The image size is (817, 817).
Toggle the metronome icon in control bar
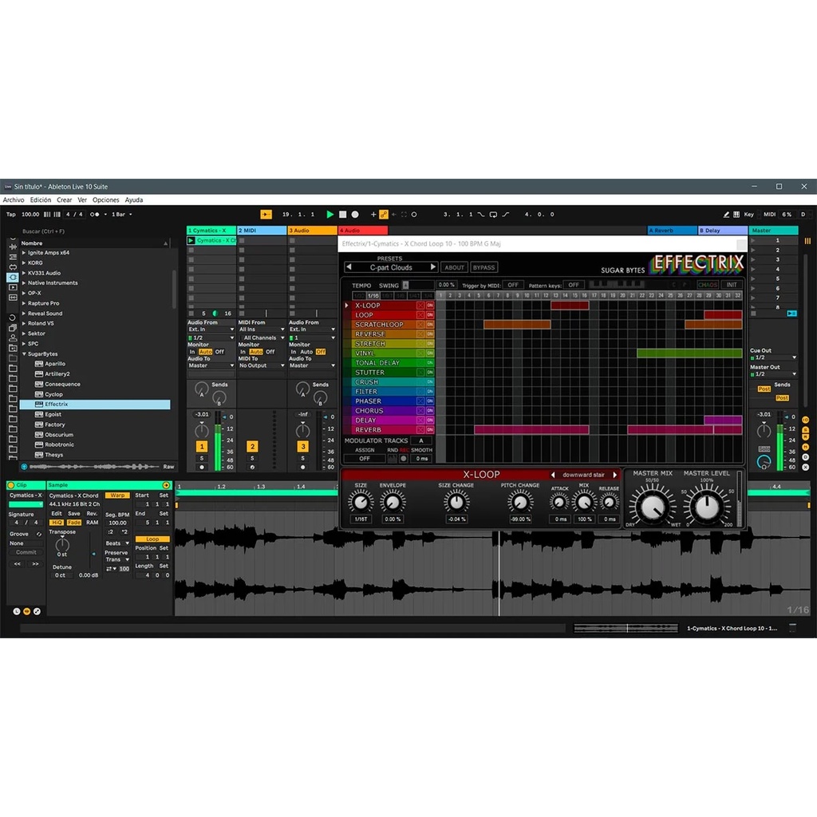click(95, 215)
